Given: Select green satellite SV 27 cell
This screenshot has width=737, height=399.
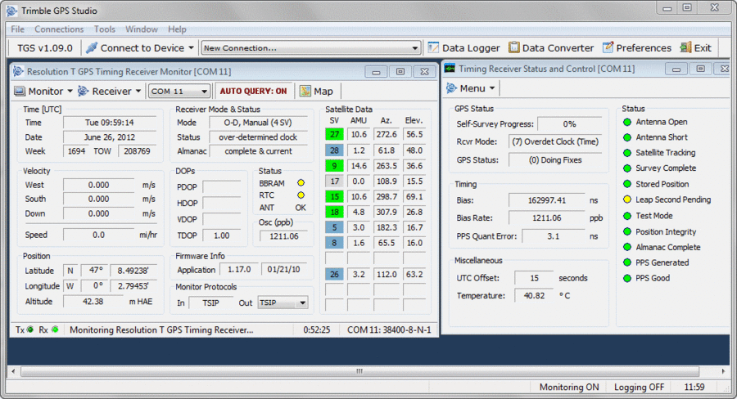Looking at the screenshot, I should pos(334,134).
